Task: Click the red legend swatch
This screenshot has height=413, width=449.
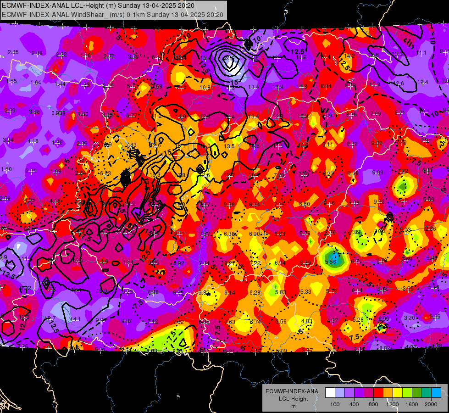Action: click(x=378, y=393)
